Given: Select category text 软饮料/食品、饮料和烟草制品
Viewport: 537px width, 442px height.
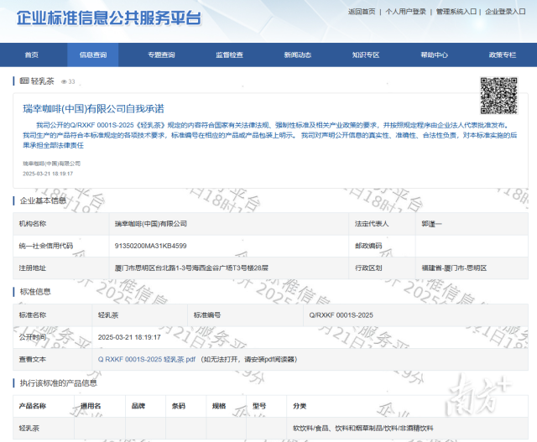Looking at the screenshot, I should 363,429.
